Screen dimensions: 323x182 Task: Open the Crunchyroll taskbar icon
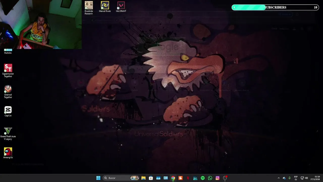[180, 178]
